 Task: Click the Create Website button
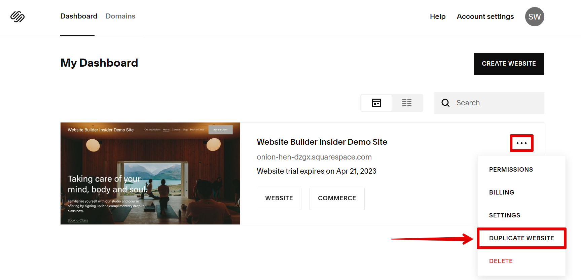[x=509, y=64]
